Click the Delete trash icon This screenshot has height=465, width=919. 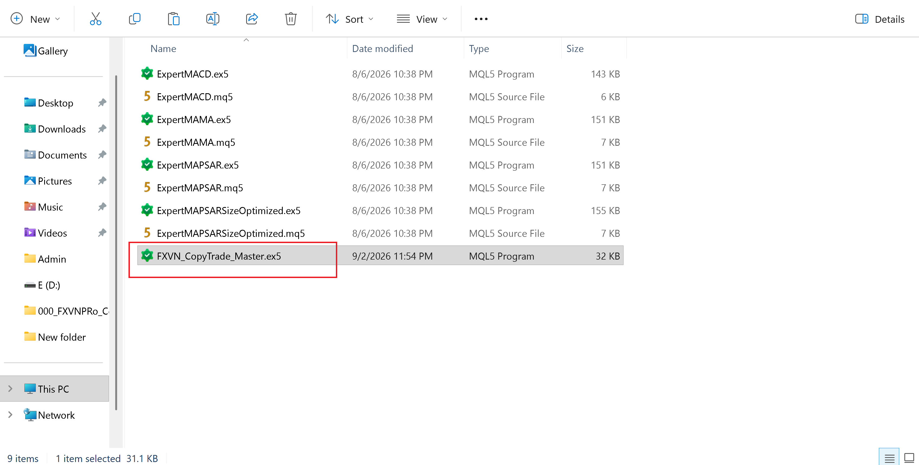click(x=291, y=19)
